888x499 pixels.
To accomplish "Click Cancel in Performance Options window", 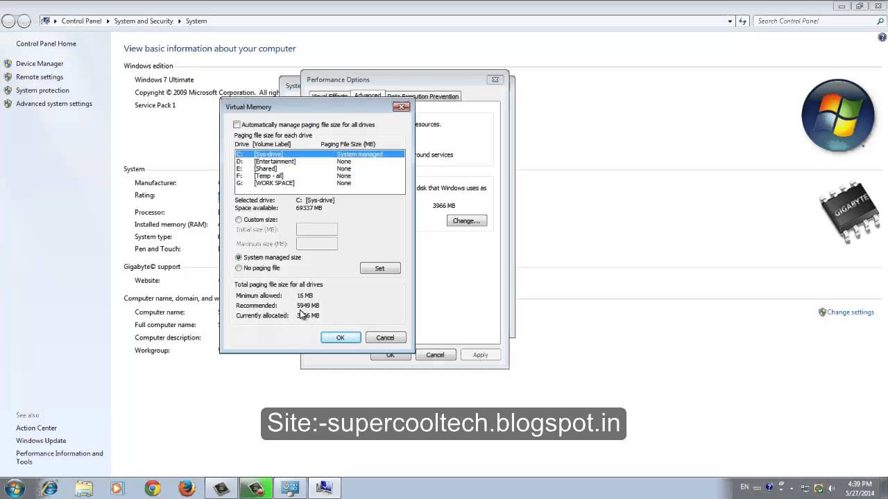I will click(x=435, y=355).
